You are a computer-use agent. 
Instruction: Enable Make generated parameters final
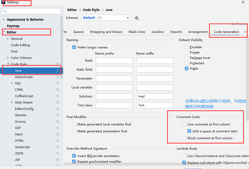[74, 131]
